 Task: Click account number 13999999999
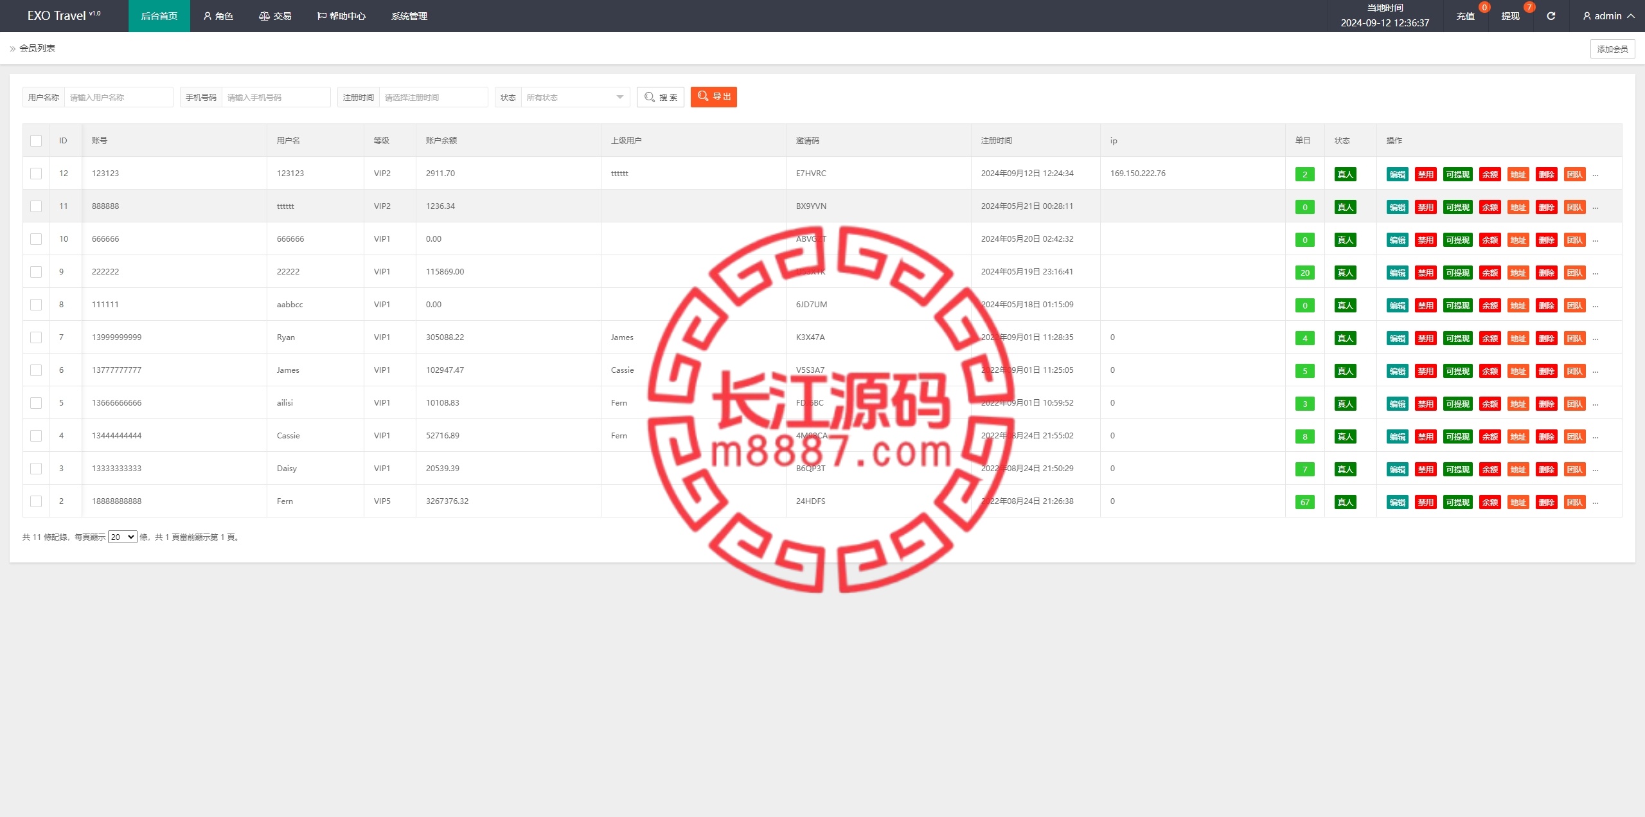click(116, 337)
